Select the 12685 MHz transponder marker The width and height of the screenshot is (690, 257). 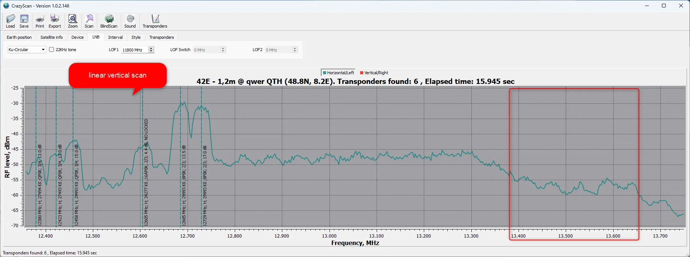point(180,157)
